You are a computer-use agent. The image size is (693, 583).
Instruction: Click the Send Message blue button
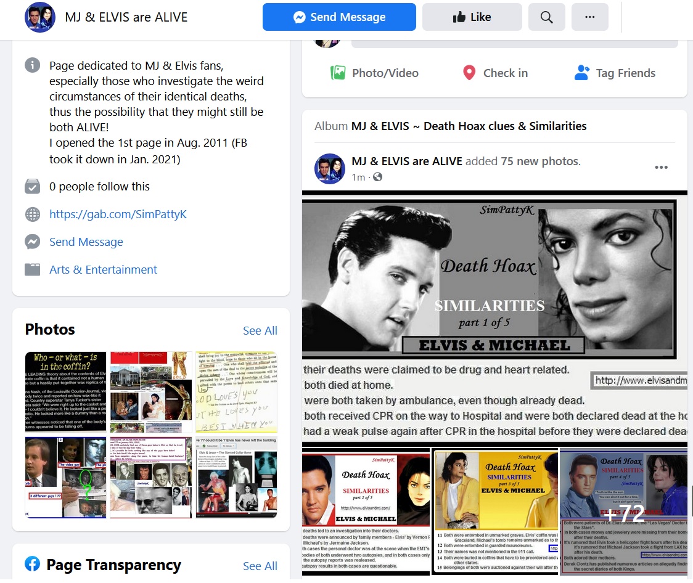(x=339, y=17)
